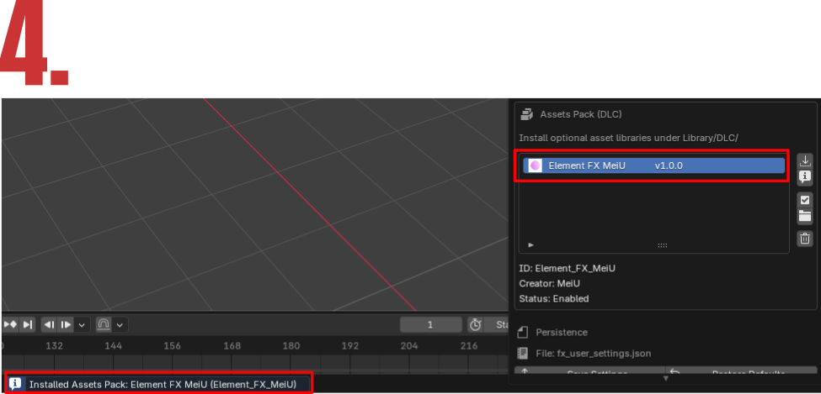Click the trash icon to remove pack
Screen dimensions: 821x394
click(805, 239)
